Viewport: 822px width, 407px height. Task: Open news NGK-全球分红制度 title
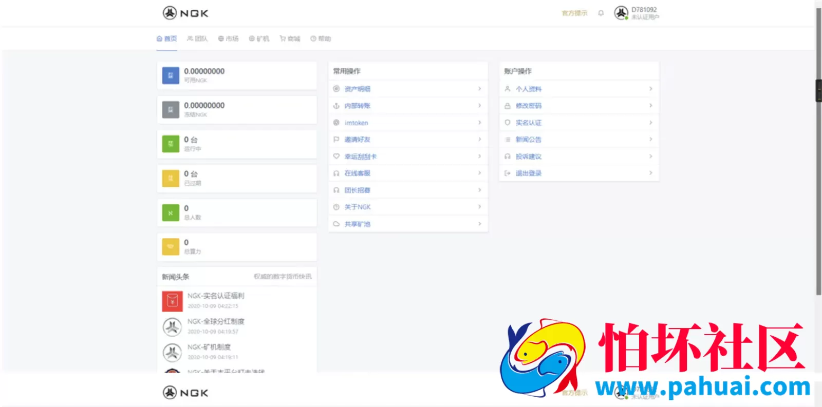(216, 321)
